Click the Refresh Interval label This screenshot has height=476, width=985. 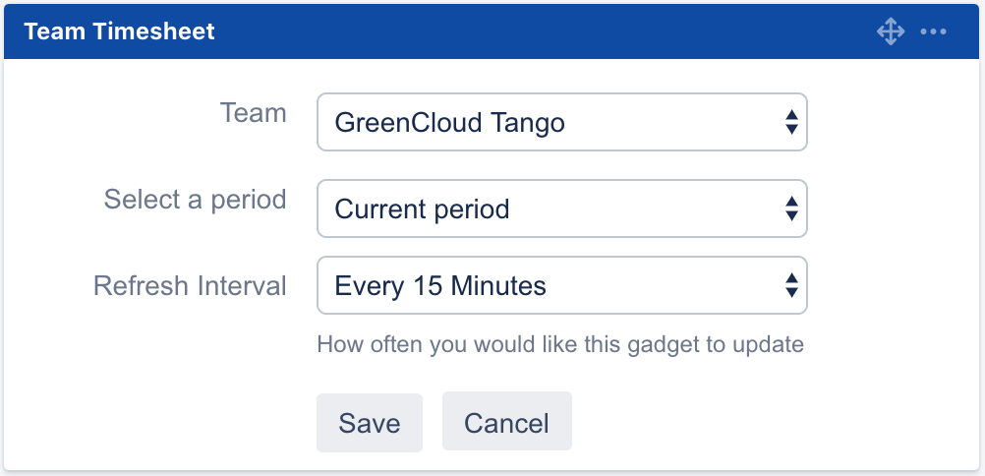pos(190,286)
